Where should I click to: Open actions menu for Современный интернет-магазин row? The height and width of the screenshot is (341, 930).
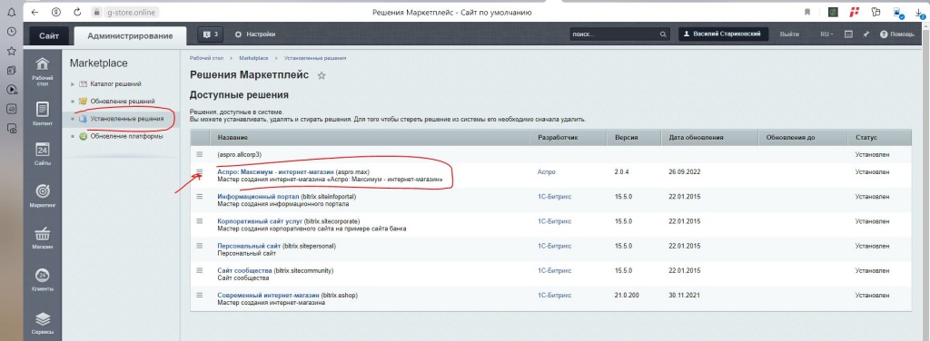pyautogui.click(x=200, y=295)
